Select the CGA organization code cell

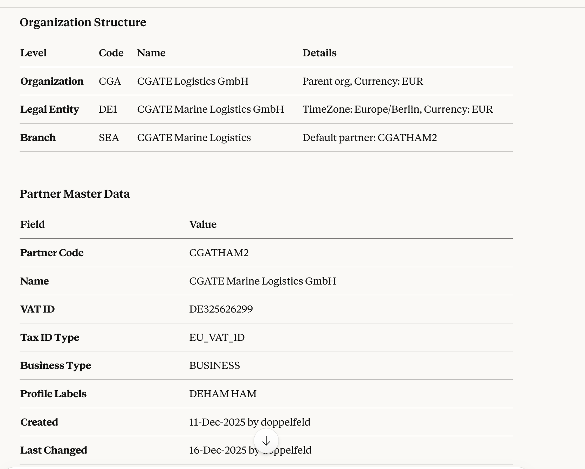click(110, 81)
